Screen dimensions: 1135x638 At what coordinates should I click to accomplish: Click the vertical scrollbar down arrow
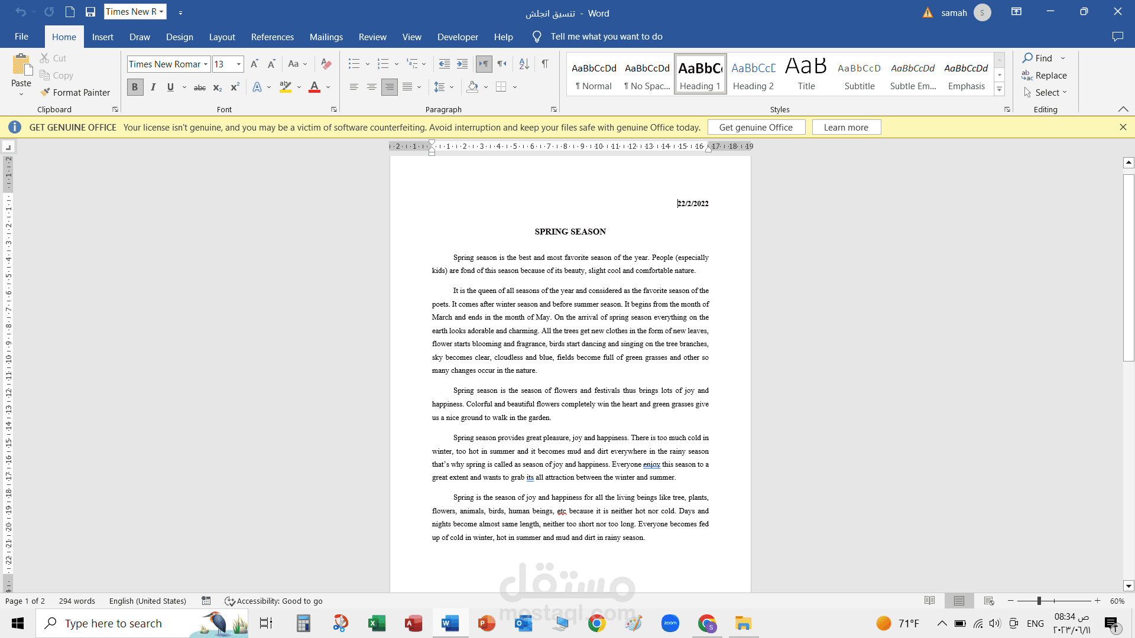click(x=1128, y=586)
